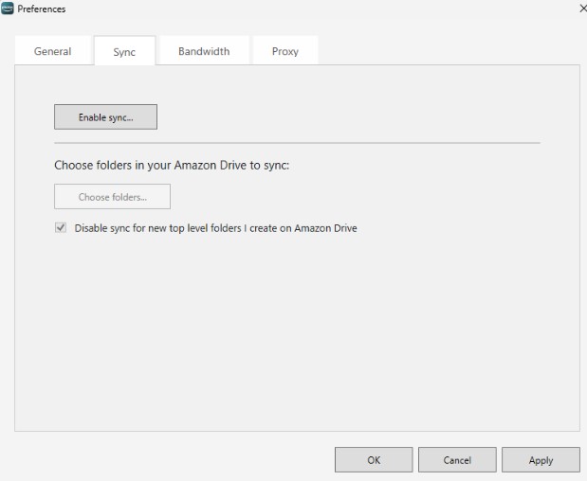Select the Sync tab
This screenshot has width=587, height=481.
(124, 51)
